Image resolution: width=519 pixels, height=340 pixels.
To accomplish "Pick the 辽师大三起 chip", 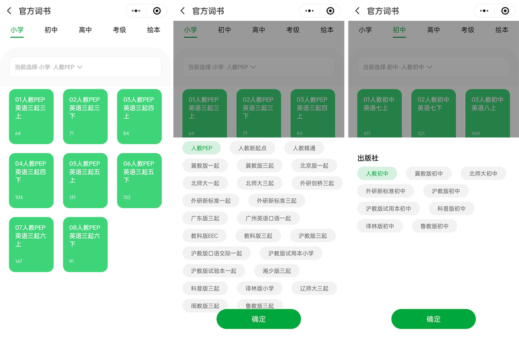I will click(314, 288).
